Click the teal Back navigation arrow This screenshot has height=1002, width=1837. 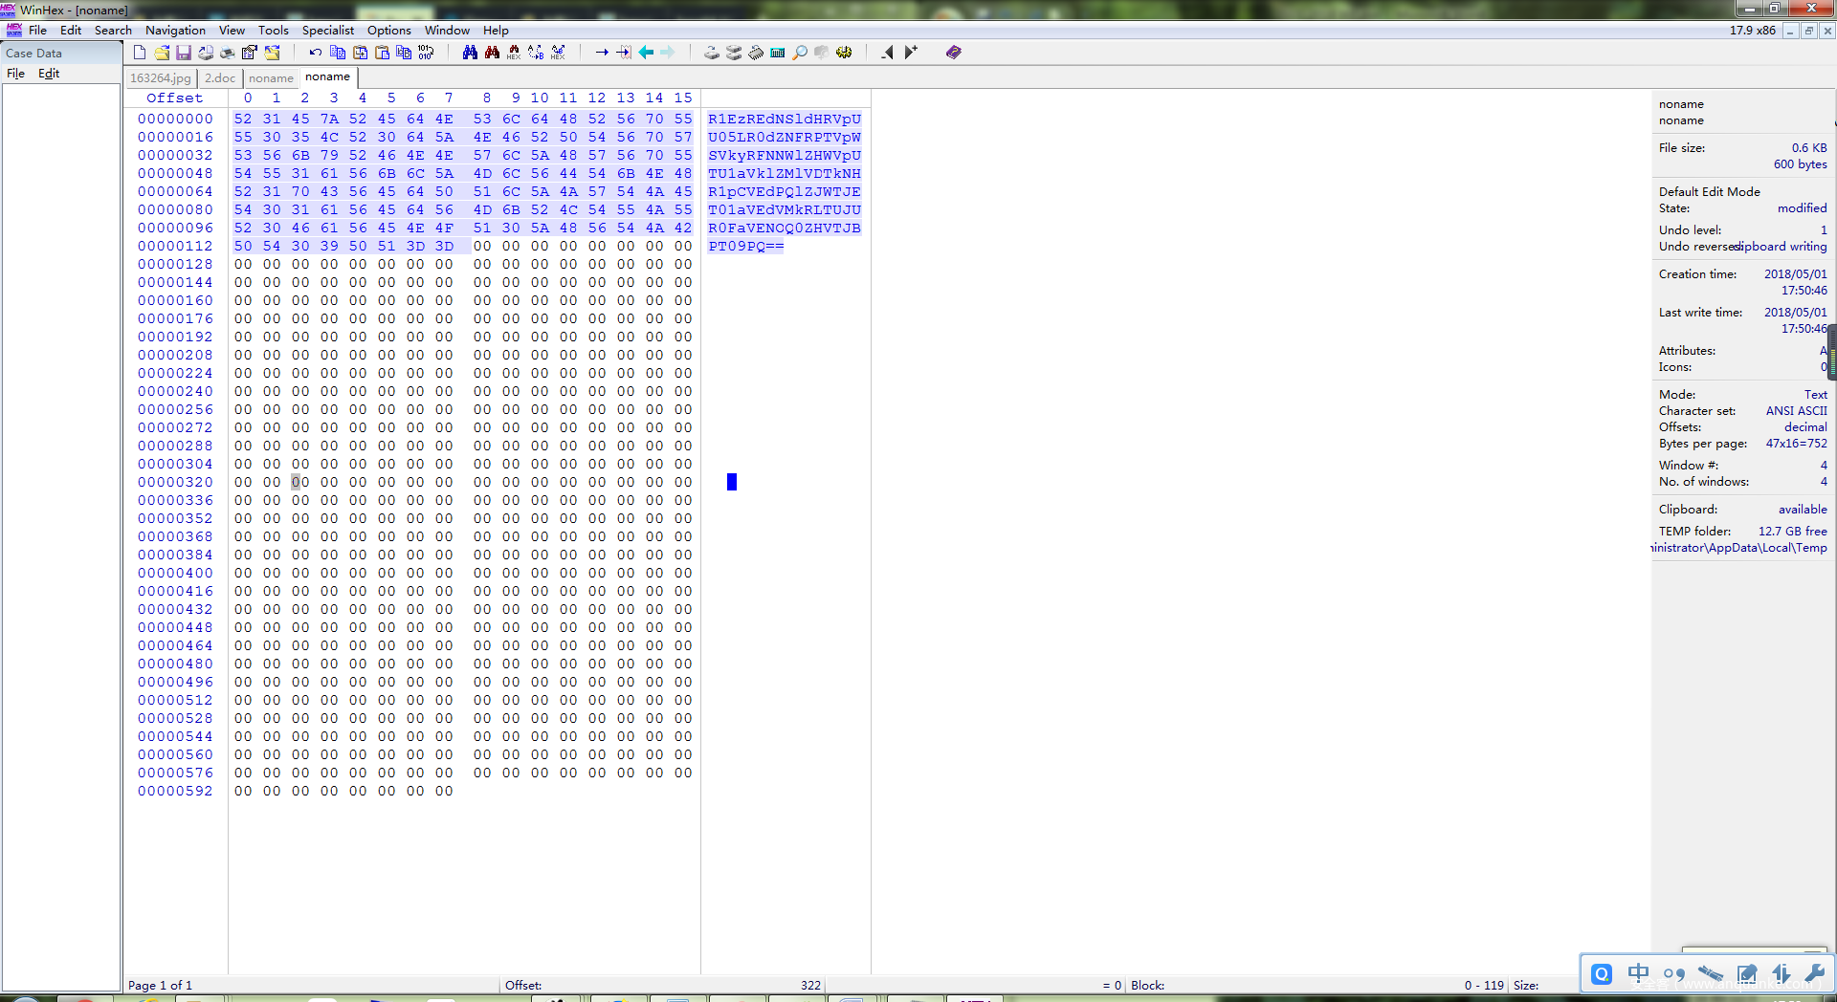(x=646, y=53)
